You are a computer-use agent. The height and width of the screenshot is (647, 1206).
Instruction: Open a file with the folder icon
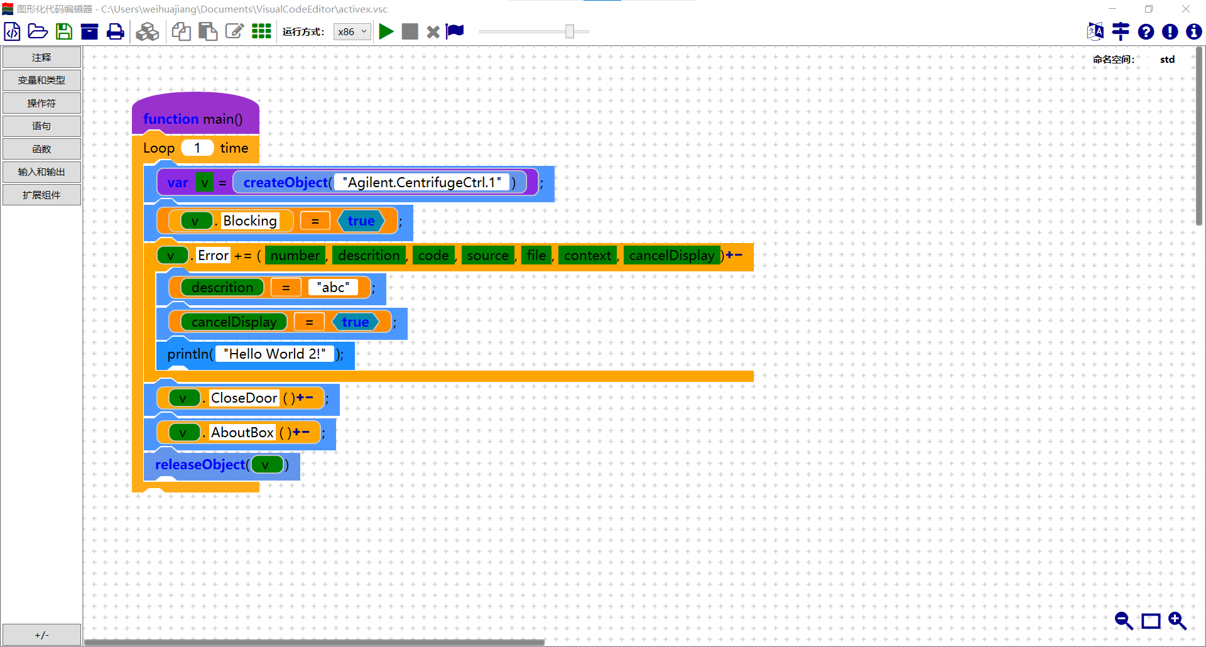tap(38, 31)
